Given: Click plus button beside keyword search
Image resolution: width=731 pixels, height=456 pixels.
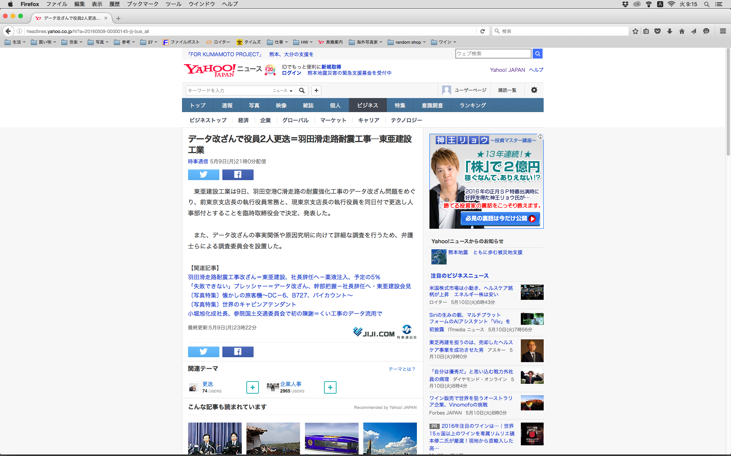Looking at the screenshot, I should (316, 90).
